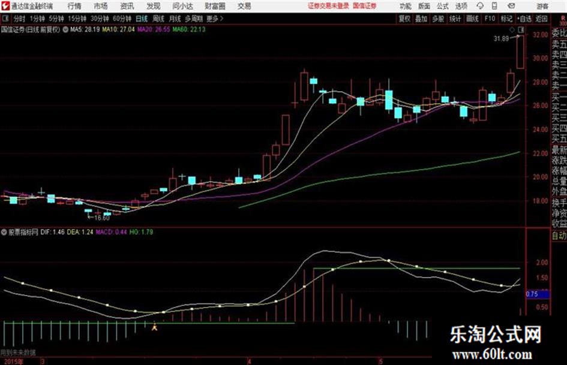This screenshot has width=567, height=365.
Task: Open the customer service headset icon
Action: coord(480,6)
